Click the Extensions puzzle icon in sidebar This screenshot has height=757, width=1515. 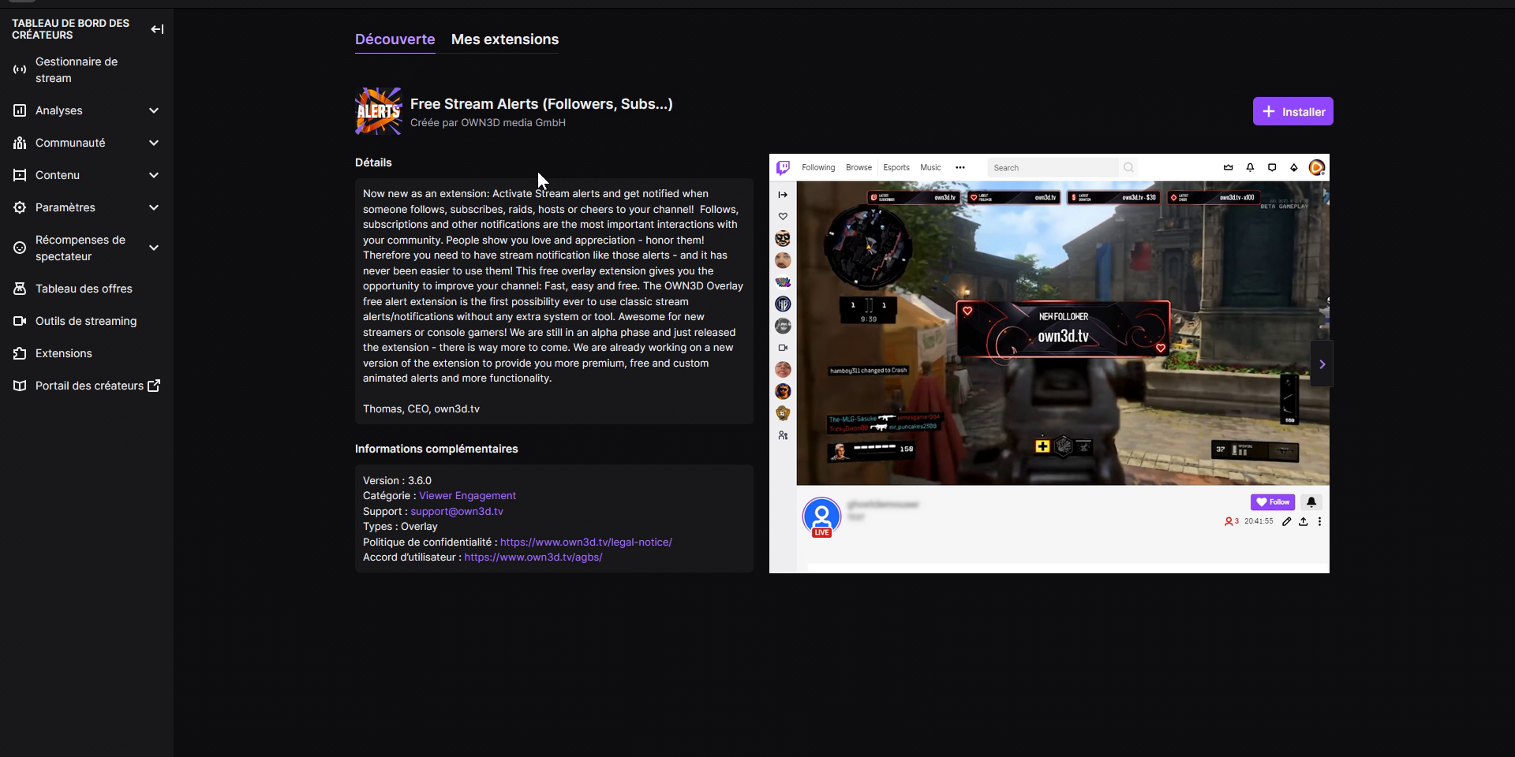coord(20,353)
